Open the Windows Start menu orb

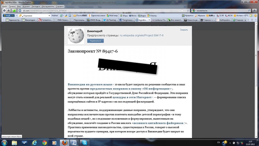(x=4, y=143)
